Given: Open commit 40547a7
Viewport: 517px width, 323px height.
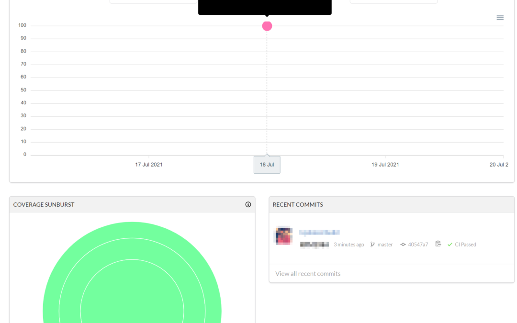Looking at the screenshot, I should point(418,245).
